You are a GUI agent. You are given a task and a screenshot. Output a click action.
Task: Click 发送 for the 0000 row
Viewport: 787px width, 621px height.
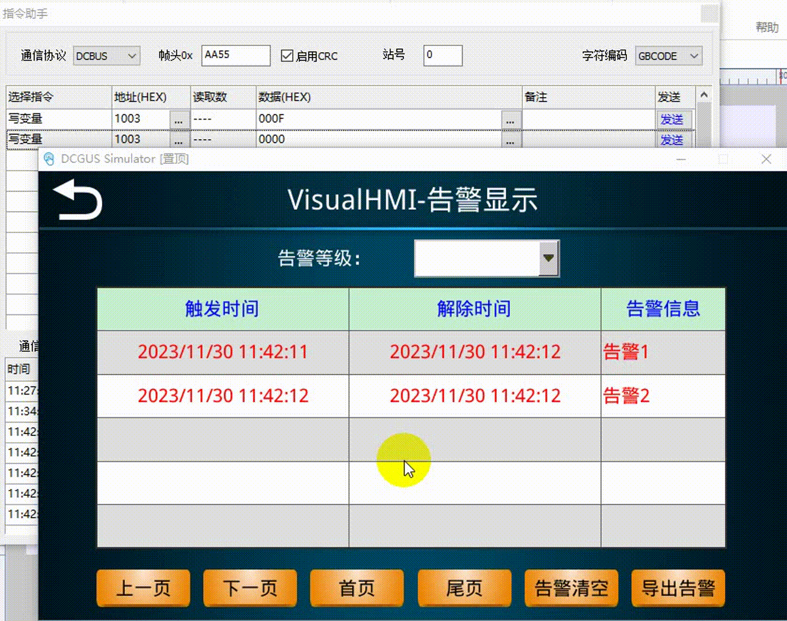[671, 140]
